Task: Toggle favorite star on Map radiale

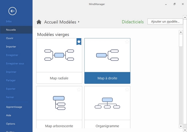Action: 79,42
